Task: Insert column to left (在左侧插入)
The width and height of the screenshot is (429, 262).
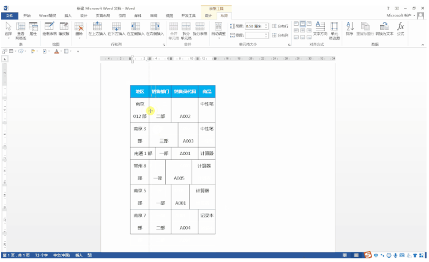Action: click(x=135, y=29)
